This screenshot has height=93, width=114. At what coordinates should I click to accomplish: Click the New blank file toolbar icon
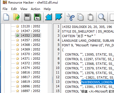pyautogui.click(x=6, y=17)
